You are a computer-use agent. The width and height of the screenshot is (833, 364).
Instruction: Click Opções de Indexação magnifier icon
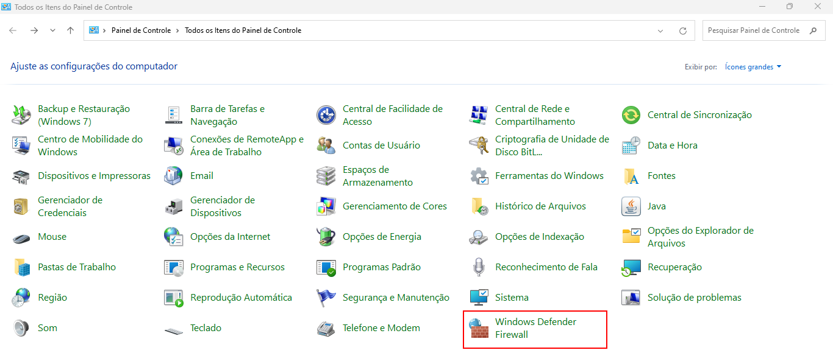[479, 237]
